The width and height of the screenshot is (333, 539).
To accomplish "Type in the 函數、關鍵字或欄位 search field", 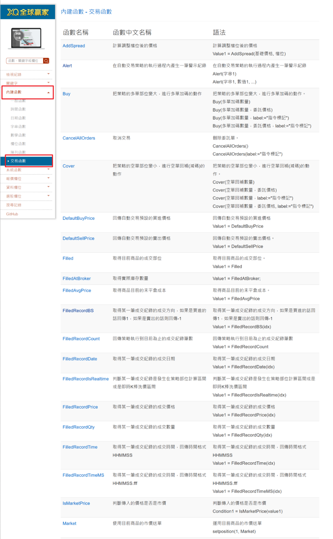I will [24, 61].
